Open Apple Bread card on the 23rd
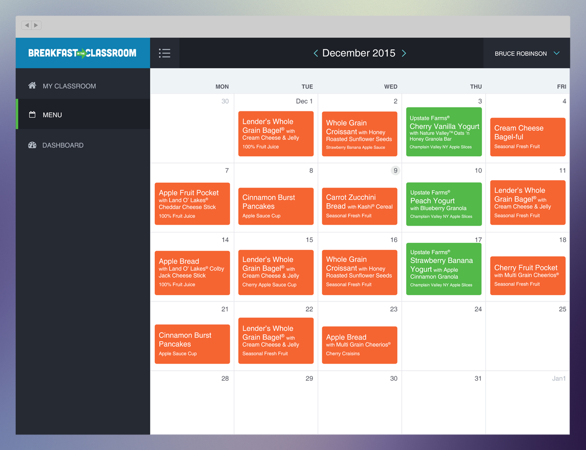This screenshot has height=450, width=586. pyautogui.click(x=359, y=345)
